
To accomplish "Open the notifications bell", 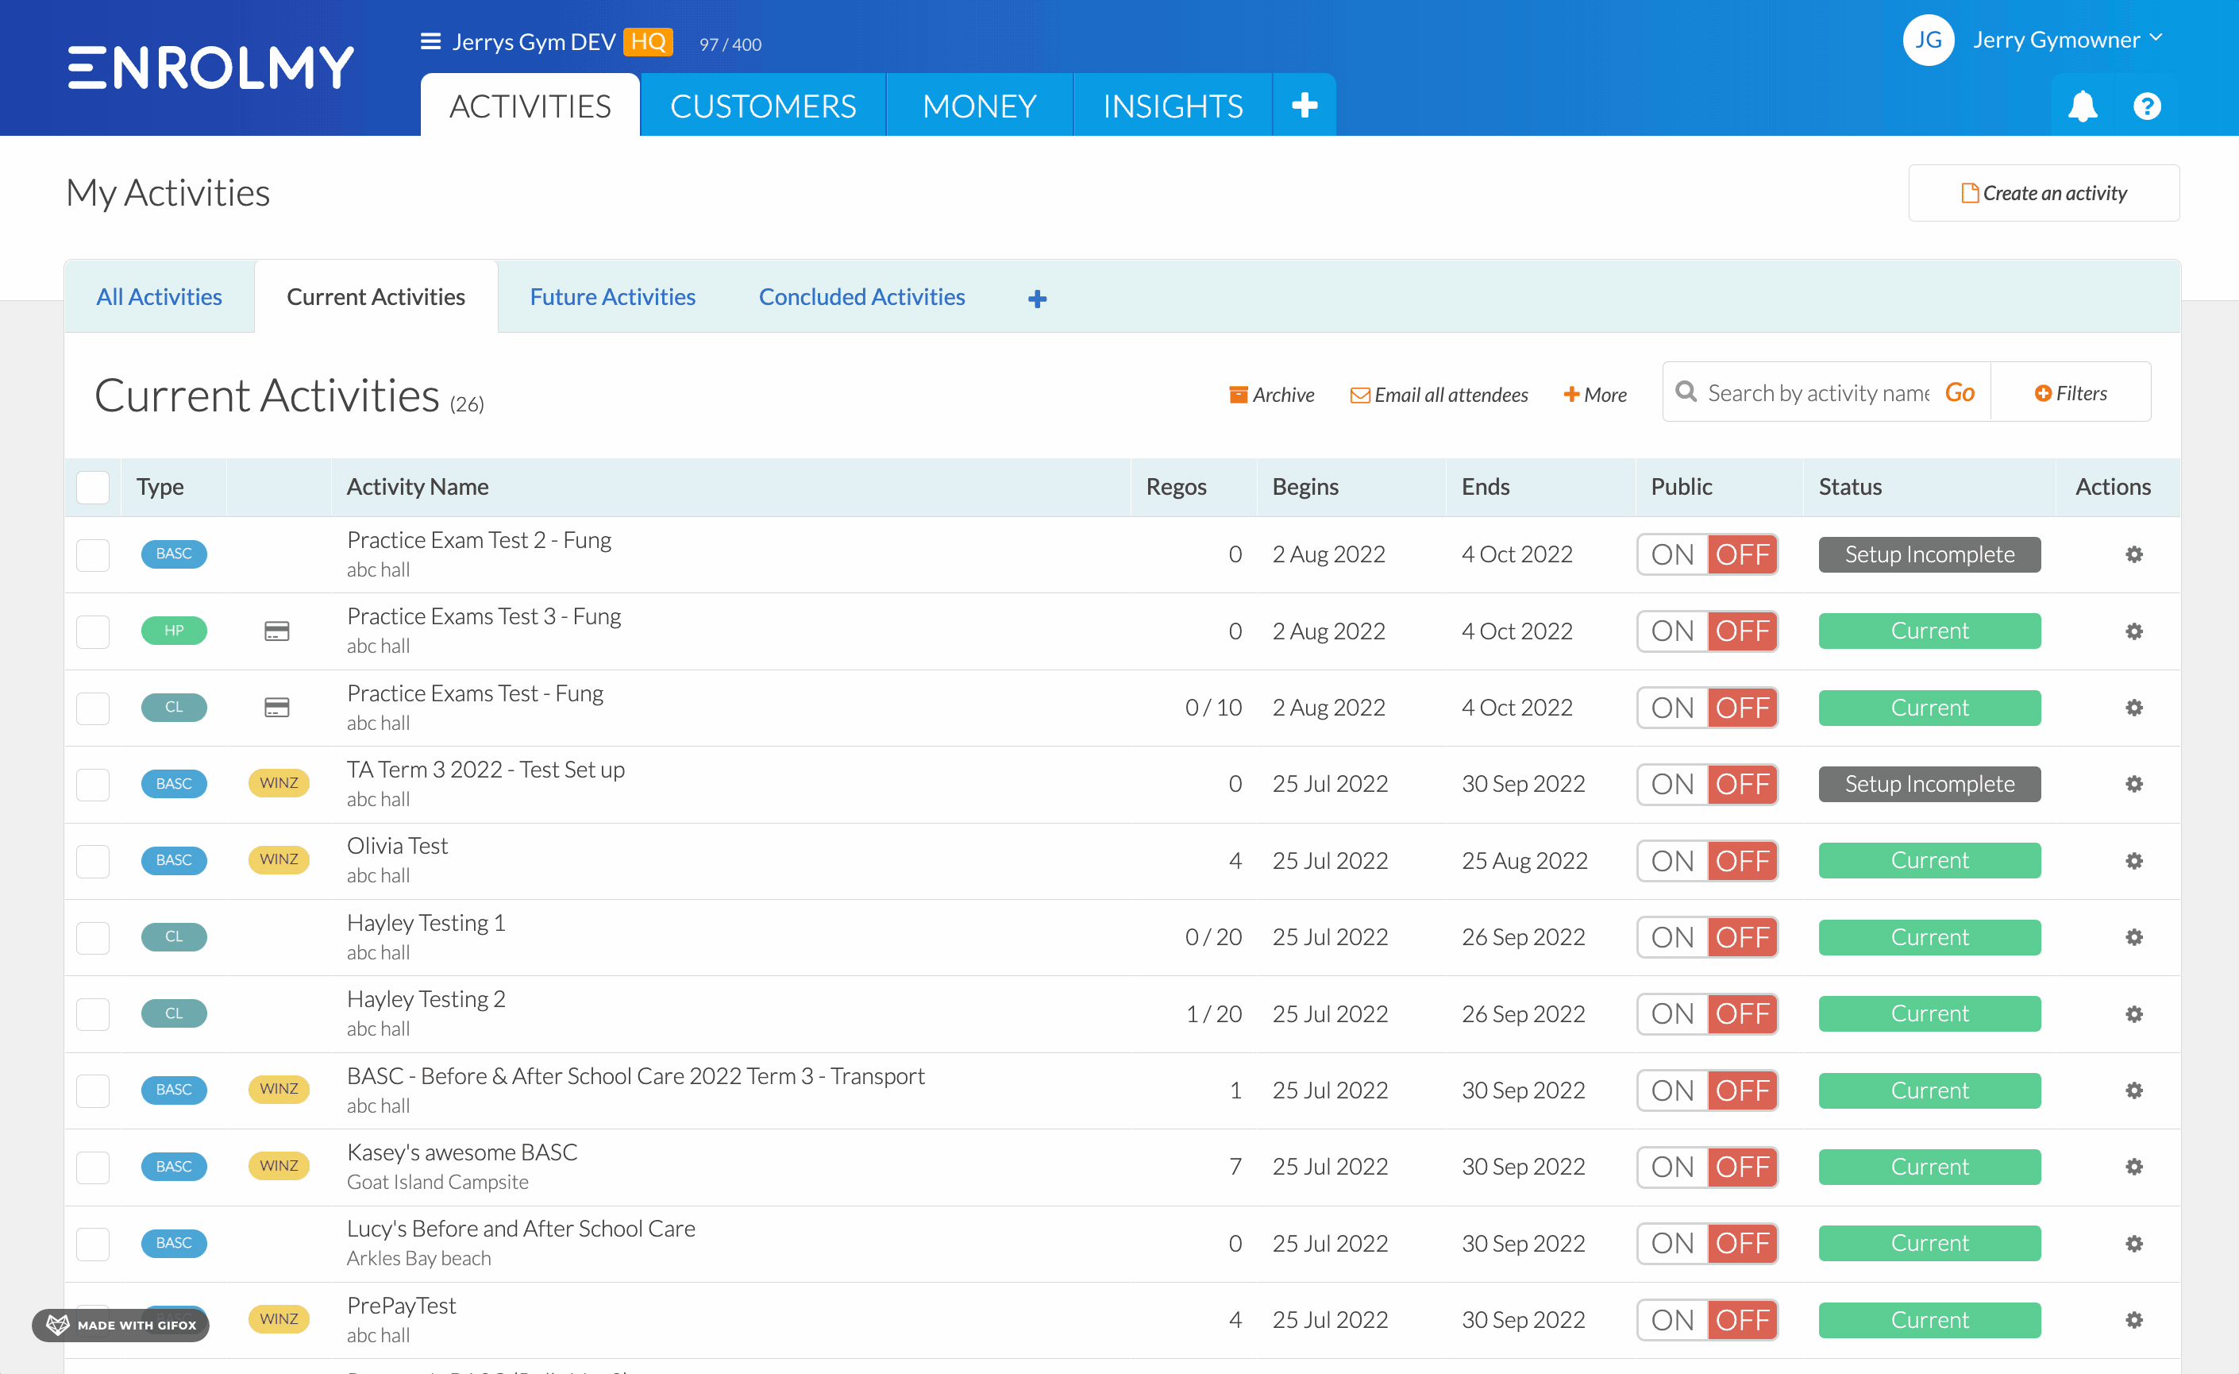I will [x=2082, y=106].
